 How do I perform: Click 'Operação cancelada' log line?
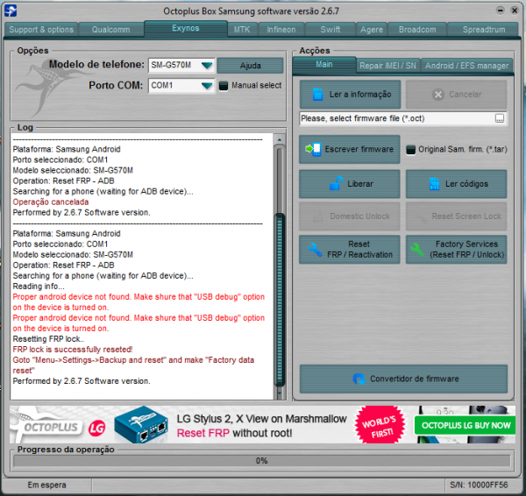click(51, 202)
